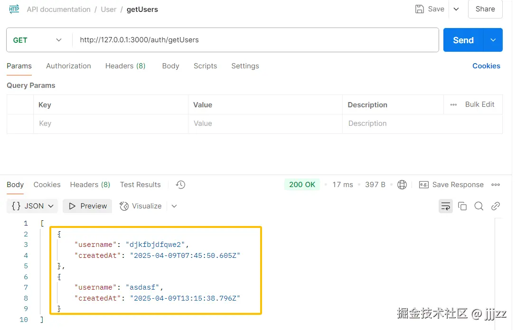Open the Test Results tab

(140, 185)
